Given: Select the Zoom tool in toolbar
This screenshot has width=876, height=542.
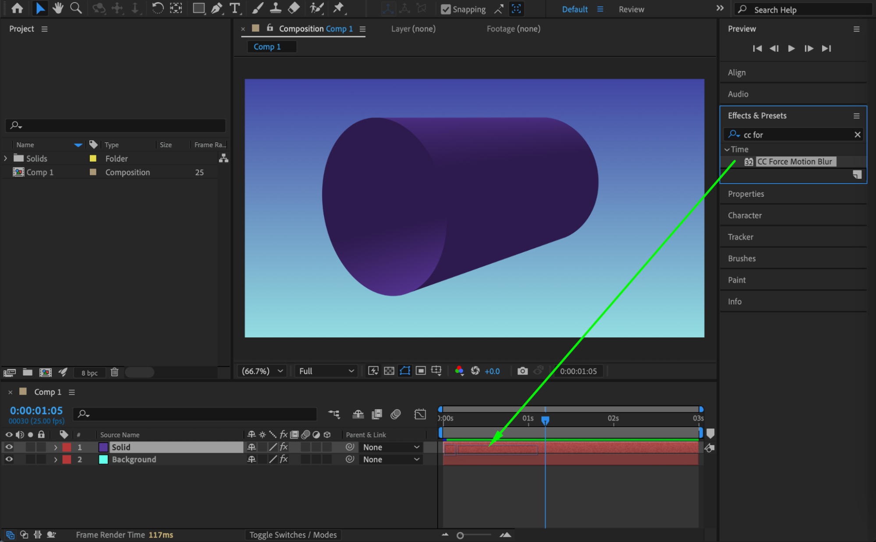Looking at the screenshot, I should (76, 8).
